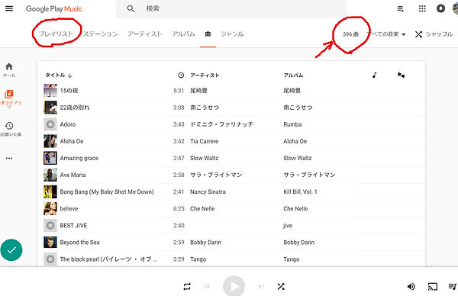Select the Bang Bang (My Baby Shot Me Down) title
Viewport: 458px width, 296px height.
pos(107,191)
